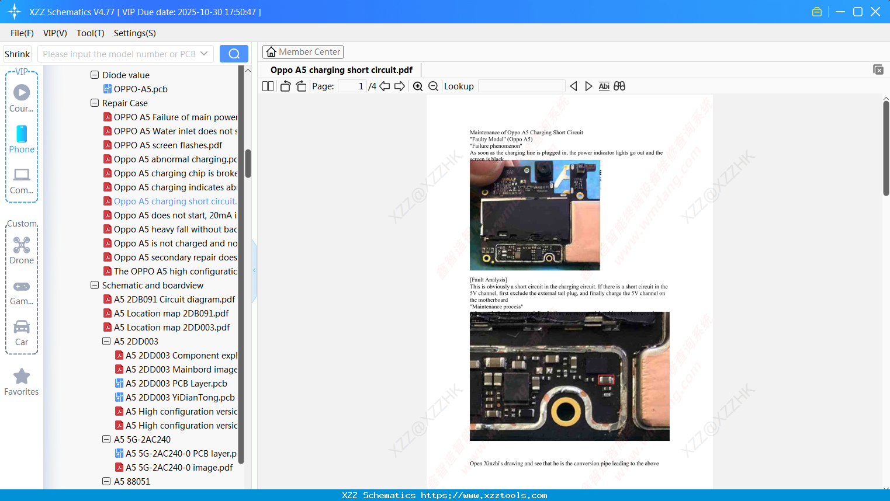The image size is (890, 501).
Task: Open A5 2DB091 Circuit diagram.pdf
Action: [169, 300]
